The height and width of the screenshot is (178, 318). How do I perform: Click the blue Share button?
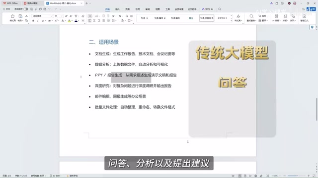click(x=312, y=9)
